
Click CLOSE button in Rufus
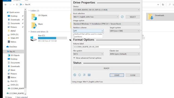tap(133, 75)
